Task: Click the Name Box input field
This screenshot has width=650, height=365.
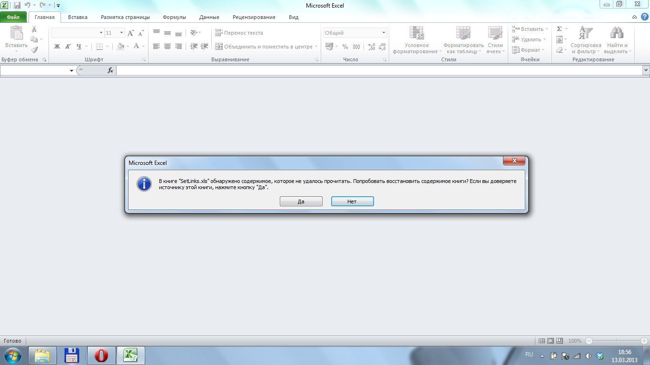Action: click(x=34, y=70)
